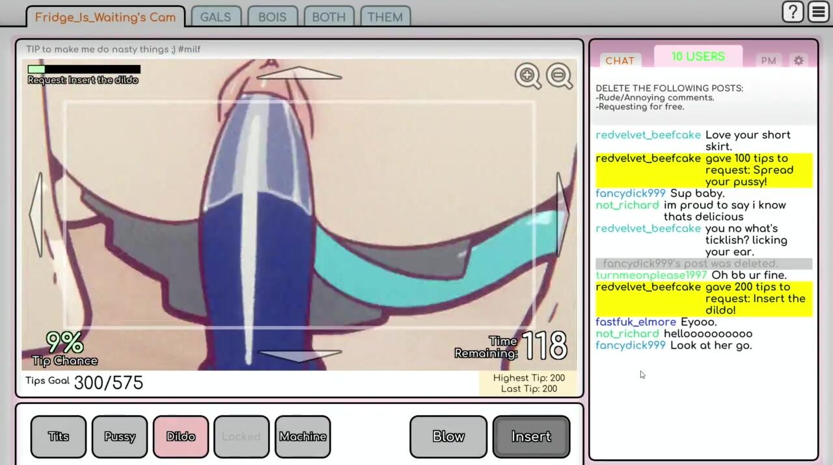833x465 pixels.
Task: Pan camera up with the top arrow
Action: coord(299,74)
